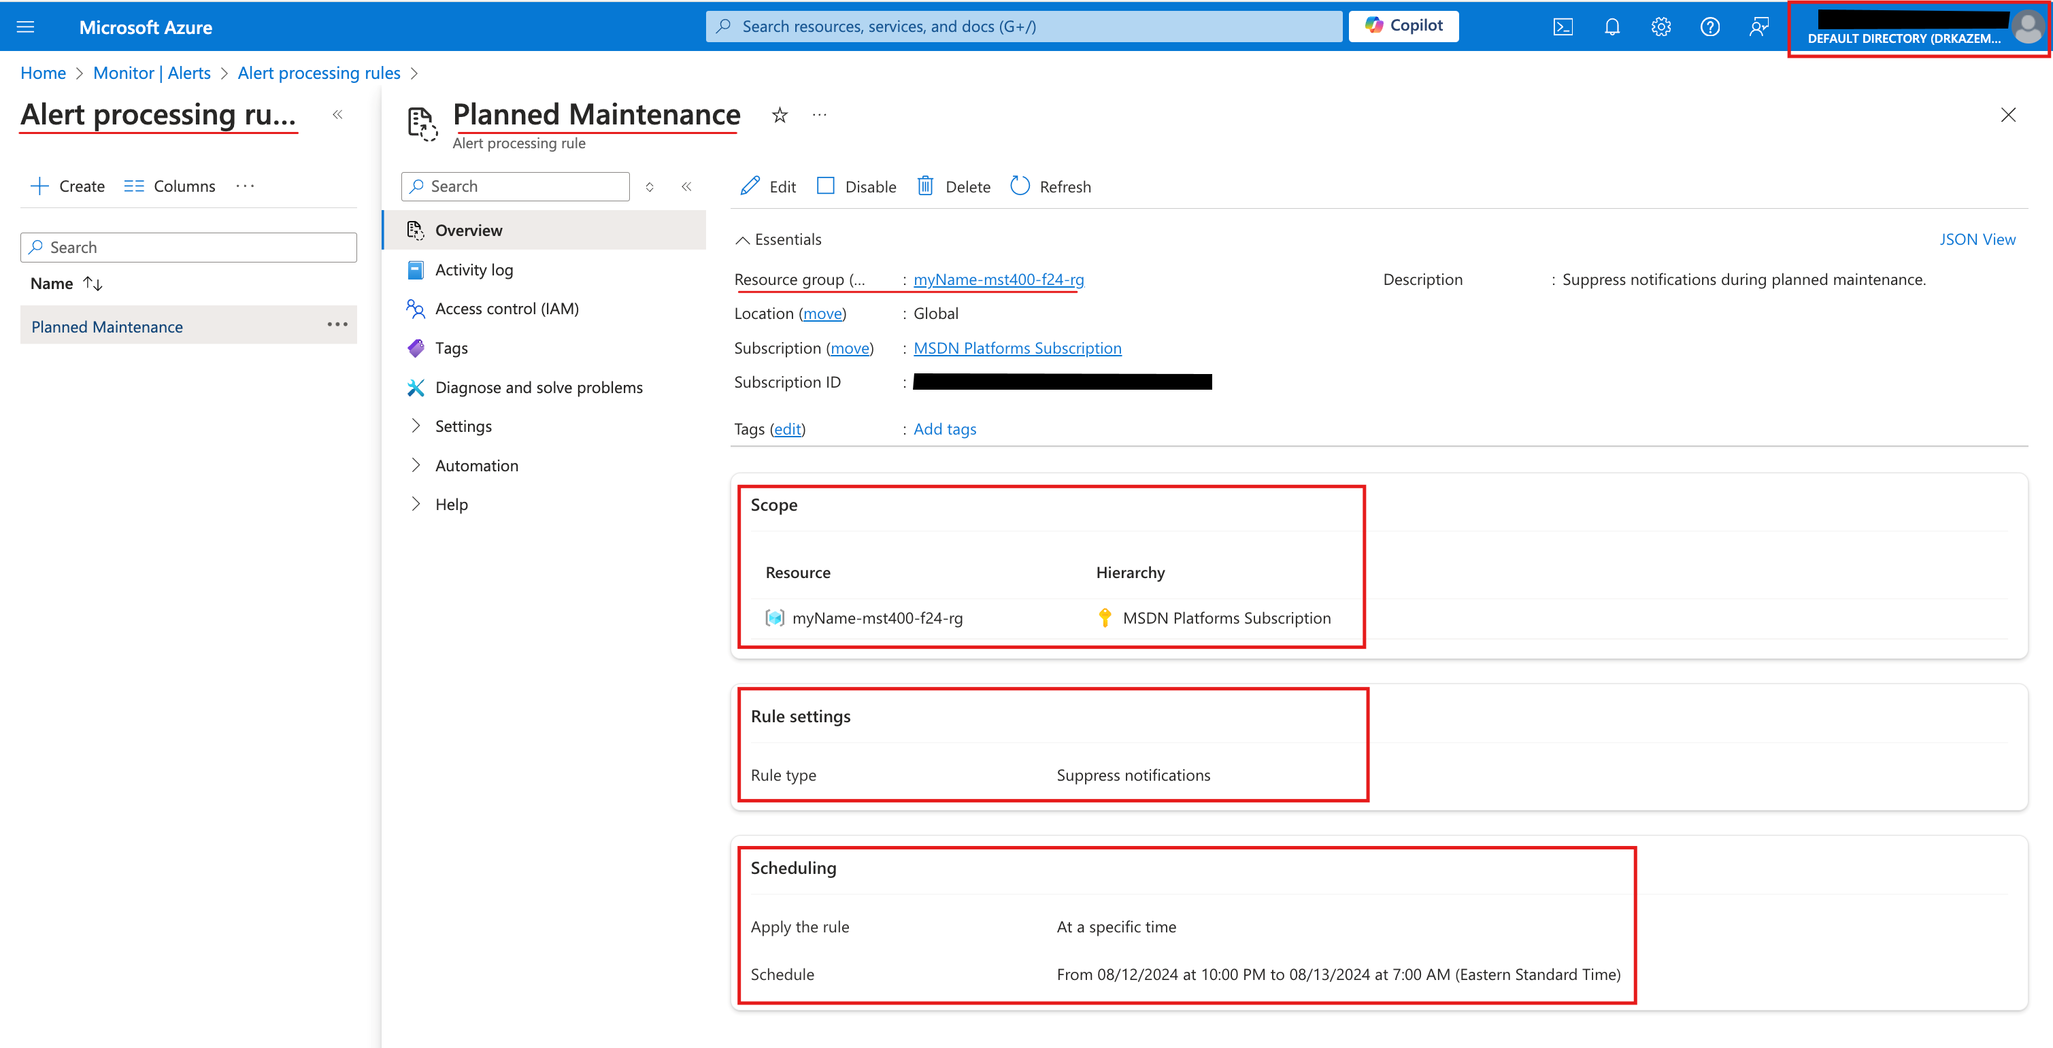Open the ellipsis menu beside the page title

pyautogui.click(x=819, y=115)
